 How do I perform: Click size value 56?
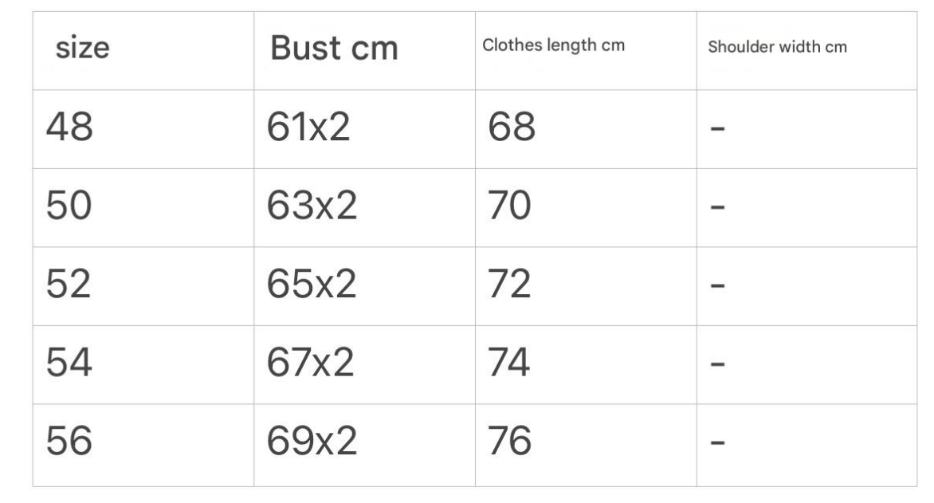(69, 442)
